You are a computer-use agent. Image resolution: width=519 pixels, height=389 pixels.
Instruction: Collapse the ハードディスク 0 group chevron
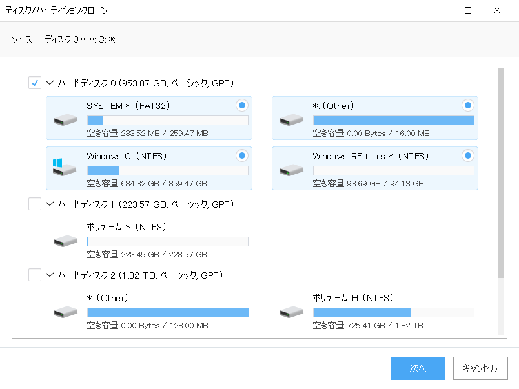[x=50, y=83]
